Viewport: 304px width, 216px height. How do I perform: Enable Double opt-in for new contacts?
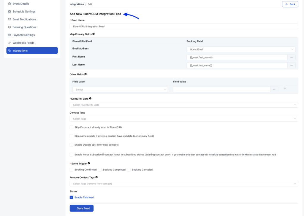coord(71,145)
